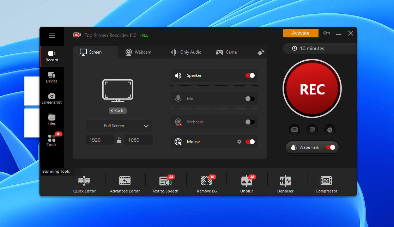The image size is (394, 227).
Task: Open the Compressor tool
Action: 326,185
